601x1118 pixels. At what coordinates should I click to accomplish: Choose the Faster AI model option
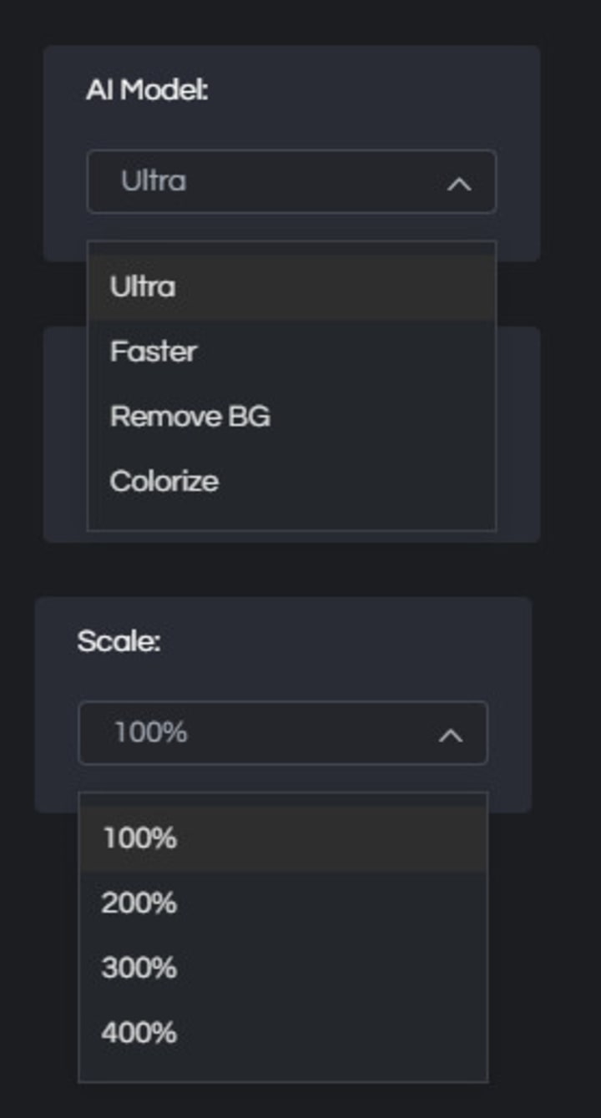pyautogui.click(x=154, y=352)
